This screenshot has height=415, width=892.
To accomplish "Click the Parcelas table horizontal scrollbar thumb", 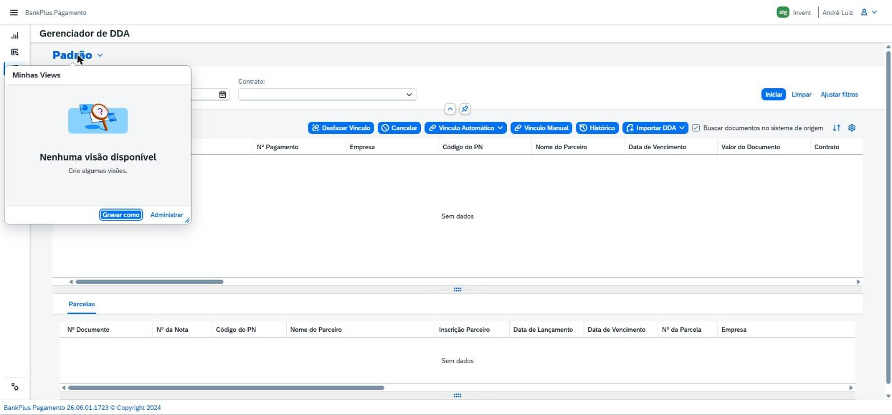I will click(226, 388).
